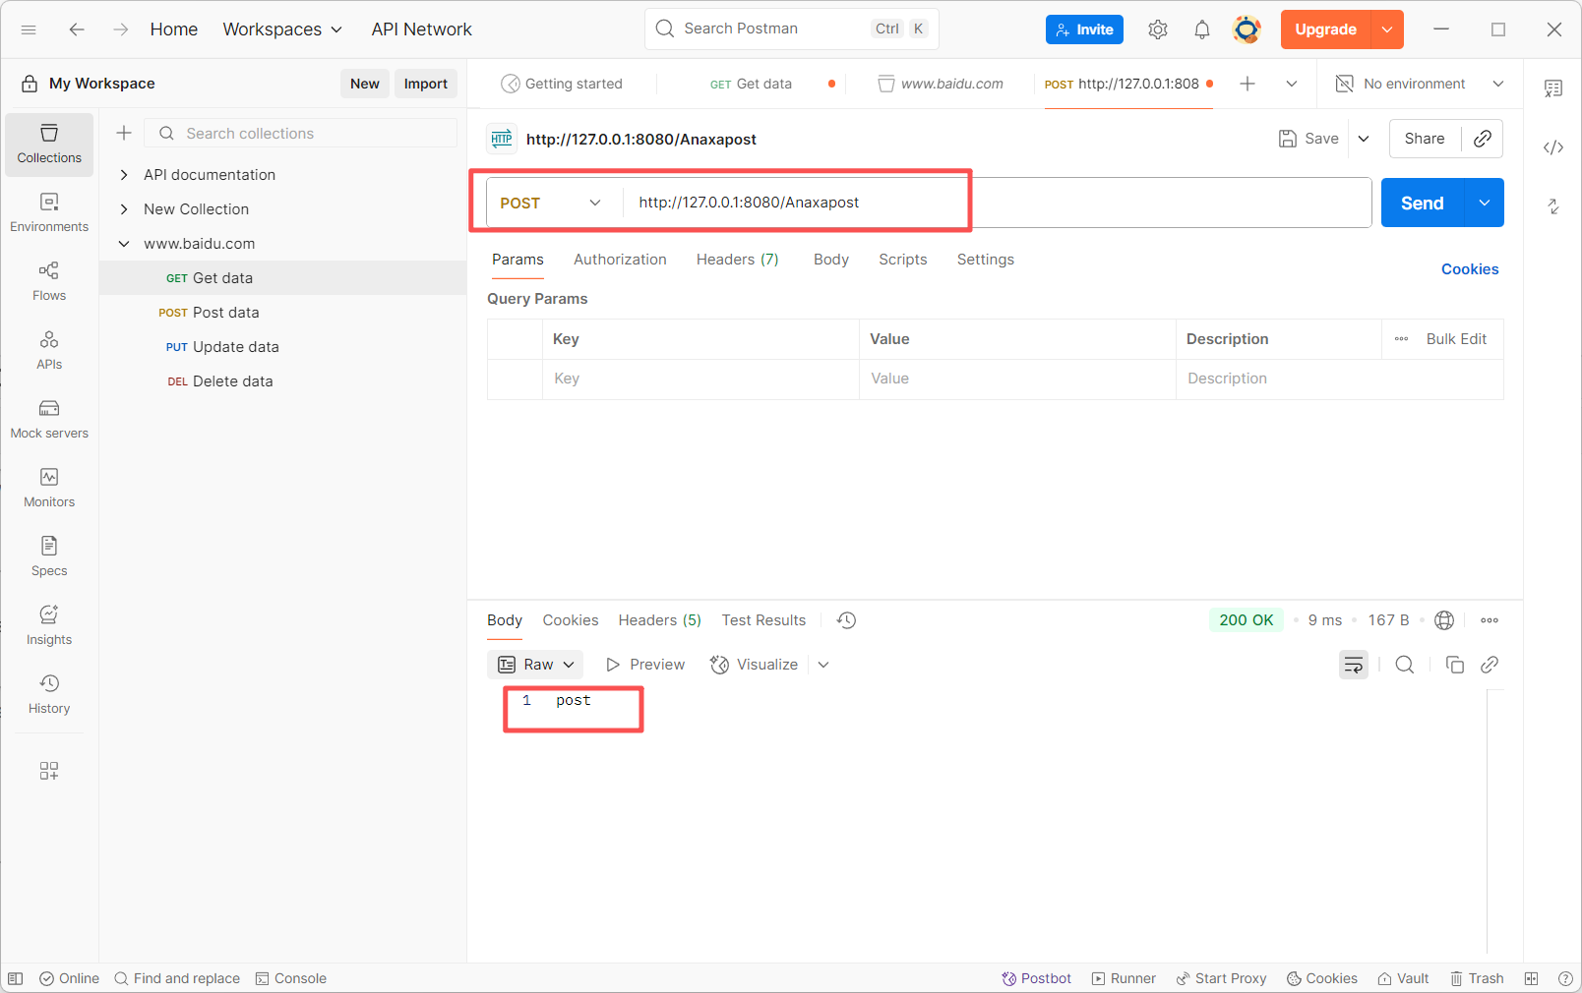Click the New button in My Workspace
This screenshot has height=993, width=1582.
pos(365,84)
